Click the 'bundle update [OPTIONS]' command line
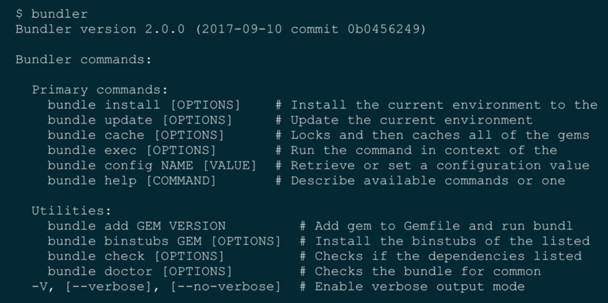The width and height of the screenshot is (608, 303). point(140,120)
